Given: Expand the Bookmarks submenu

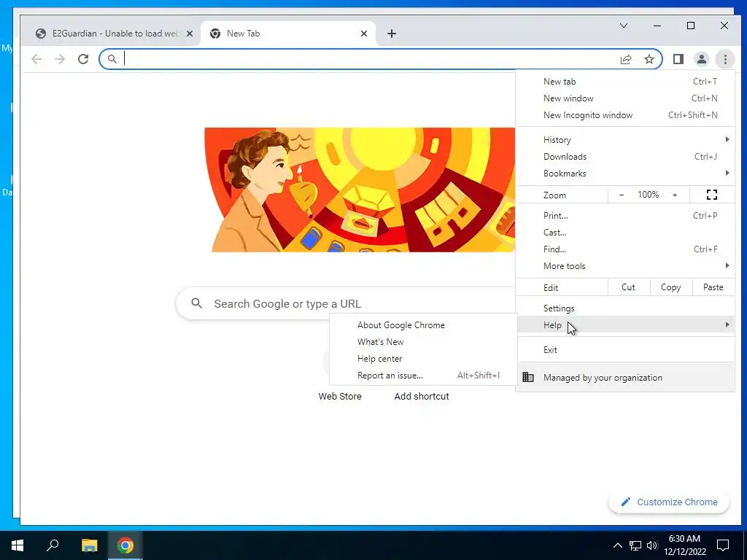Looking at the screenshot, I should 625,174.
